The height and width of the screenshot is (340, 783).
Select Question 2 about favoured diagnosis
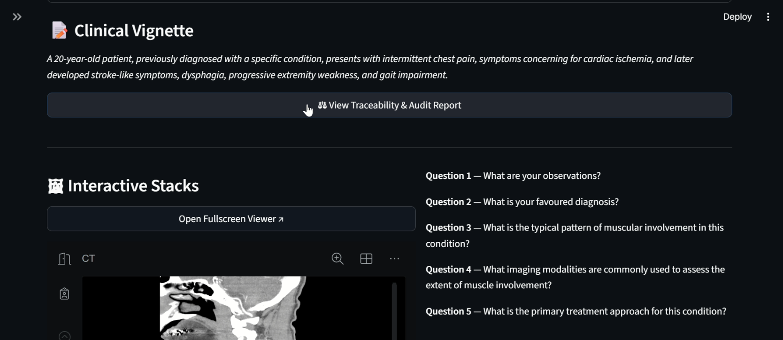tap(522, 202)
